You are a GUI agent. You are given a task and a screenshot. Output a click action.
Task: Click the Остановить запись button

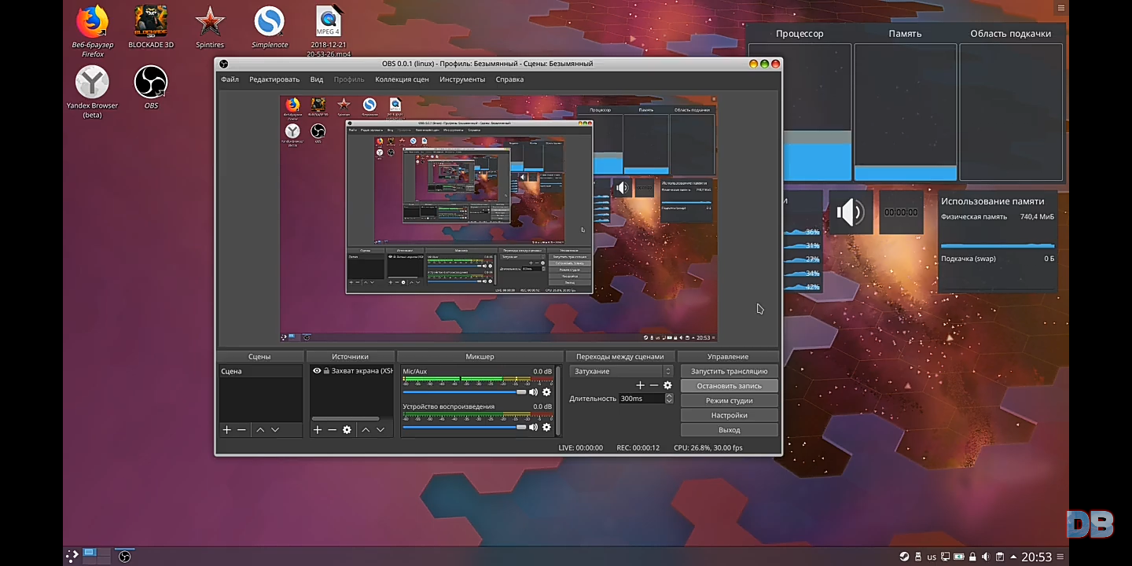tap(729, 386)
